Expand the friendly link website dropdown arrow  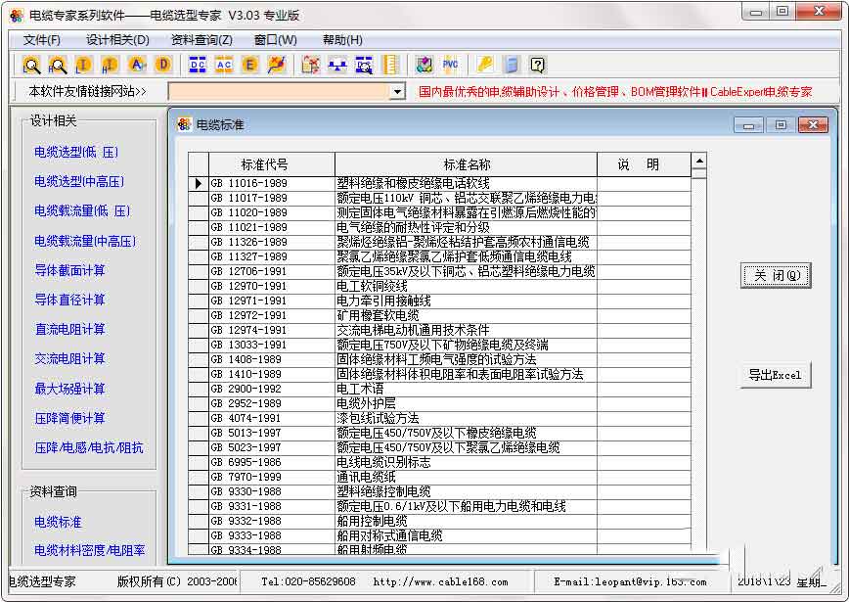point(397,92)
